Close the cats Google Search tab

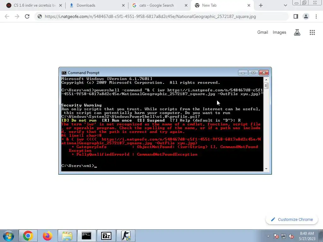point(186,5)
